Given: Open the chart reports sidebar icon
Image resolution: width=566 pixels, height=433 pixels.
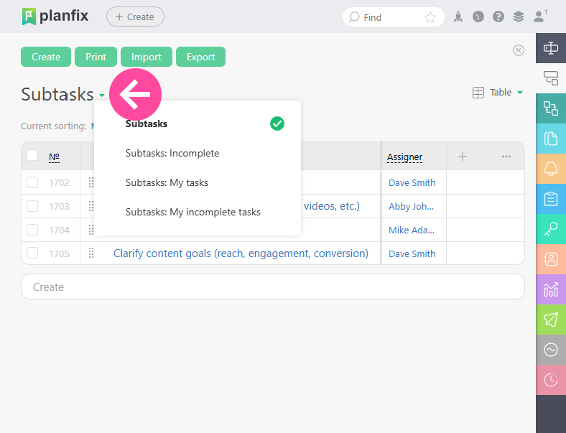Looking at the screenshot, I should (551, 289).
